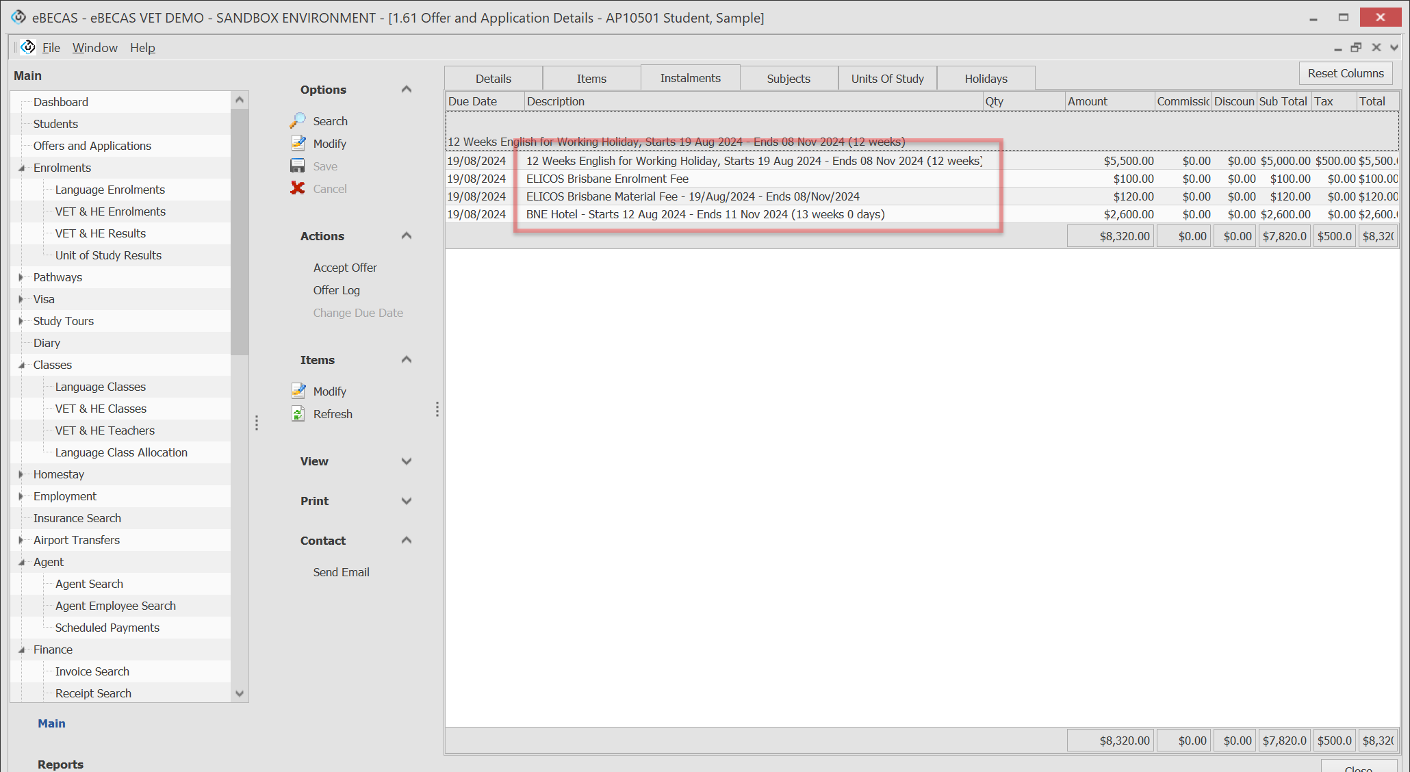1410x772 pixels.
Task: Expand the View section chevron
Action: tap(407, 461)
